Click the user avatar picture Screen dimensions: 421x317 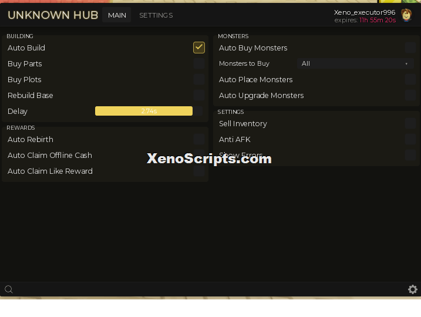(x=406, y=15)
